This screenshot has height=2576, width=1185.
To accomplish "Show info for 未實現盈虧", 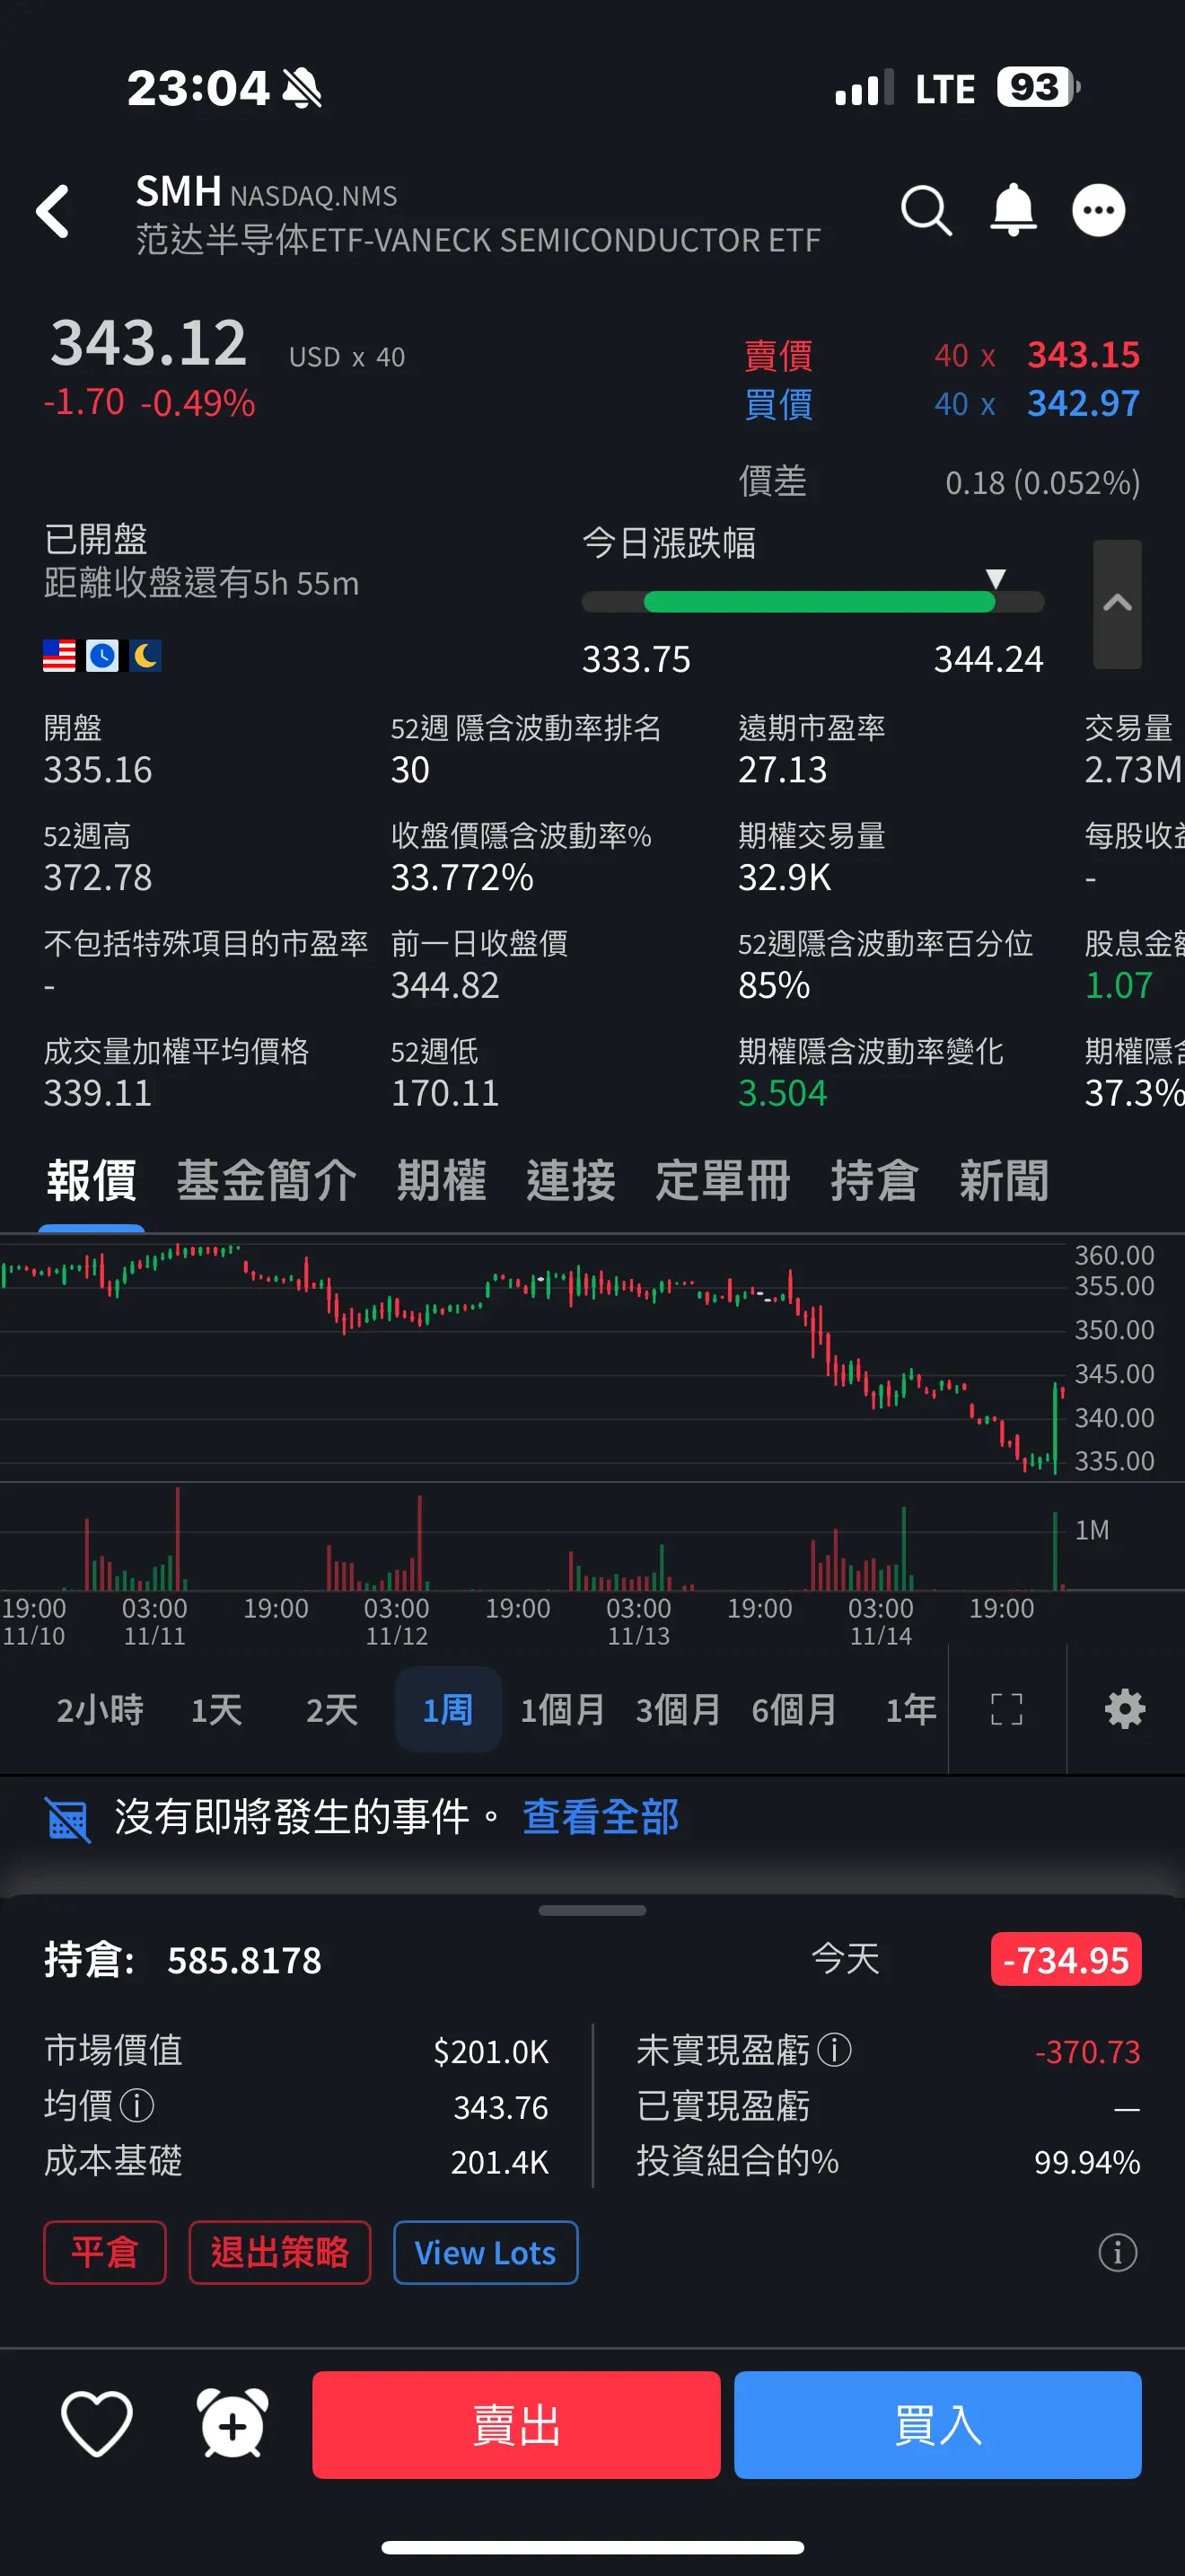I will tap(834, 2050).
